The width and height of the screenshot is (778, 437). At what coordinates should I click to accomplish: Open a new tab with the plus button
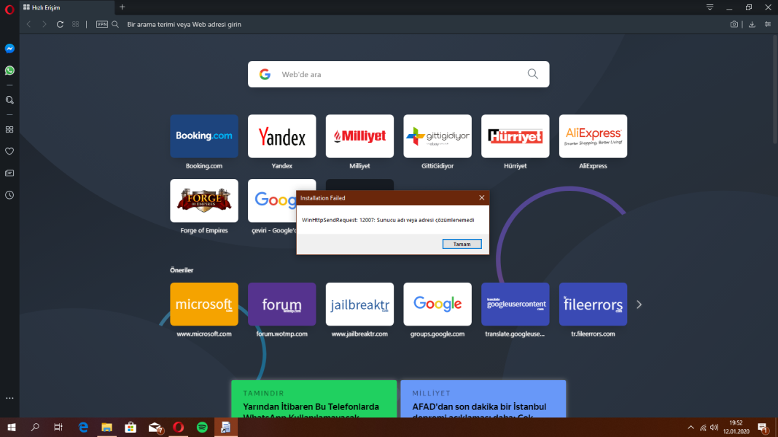[x=122, y=7]
